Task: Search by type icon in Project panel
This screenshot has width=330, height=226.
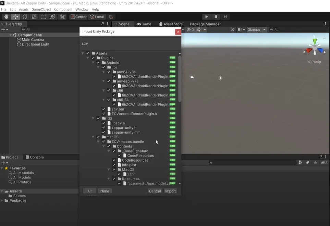Action: 300,163
